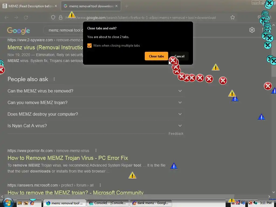Reload the page with refresh icon
This screenshot has height=207, width=276.
click(x=26, y=18)
